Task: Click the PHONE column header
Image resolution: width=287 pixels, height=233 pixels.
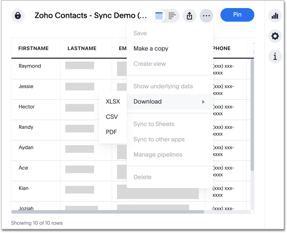Action: (x=222, y=48)
